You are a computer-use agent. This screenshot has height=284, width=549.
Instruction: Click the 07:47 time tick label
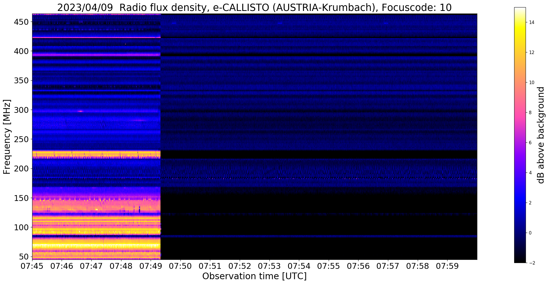(92, 266)
